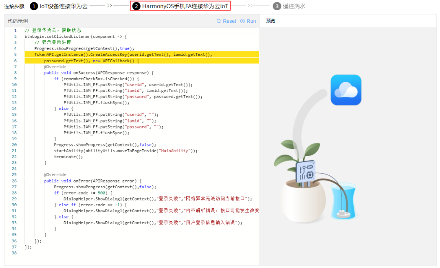Viewport: 440px width, 268px height.
Task: Click the circular Reset arrows icon
Action: 219,21
